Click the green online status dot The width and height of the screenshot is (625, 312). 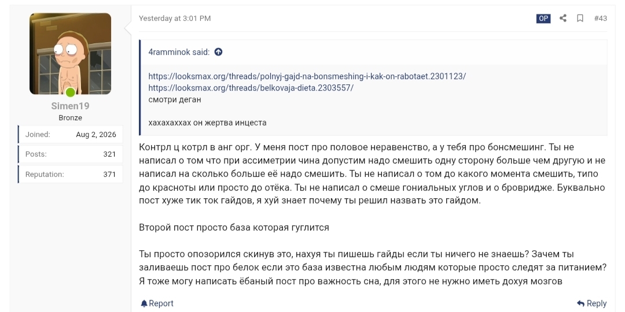pyautogui.click(x=70, y=92)
